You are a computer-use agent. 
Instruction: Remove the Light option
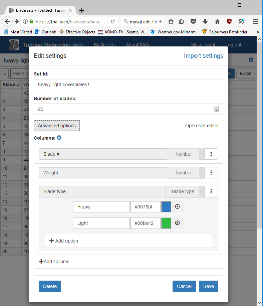(178, 223)
